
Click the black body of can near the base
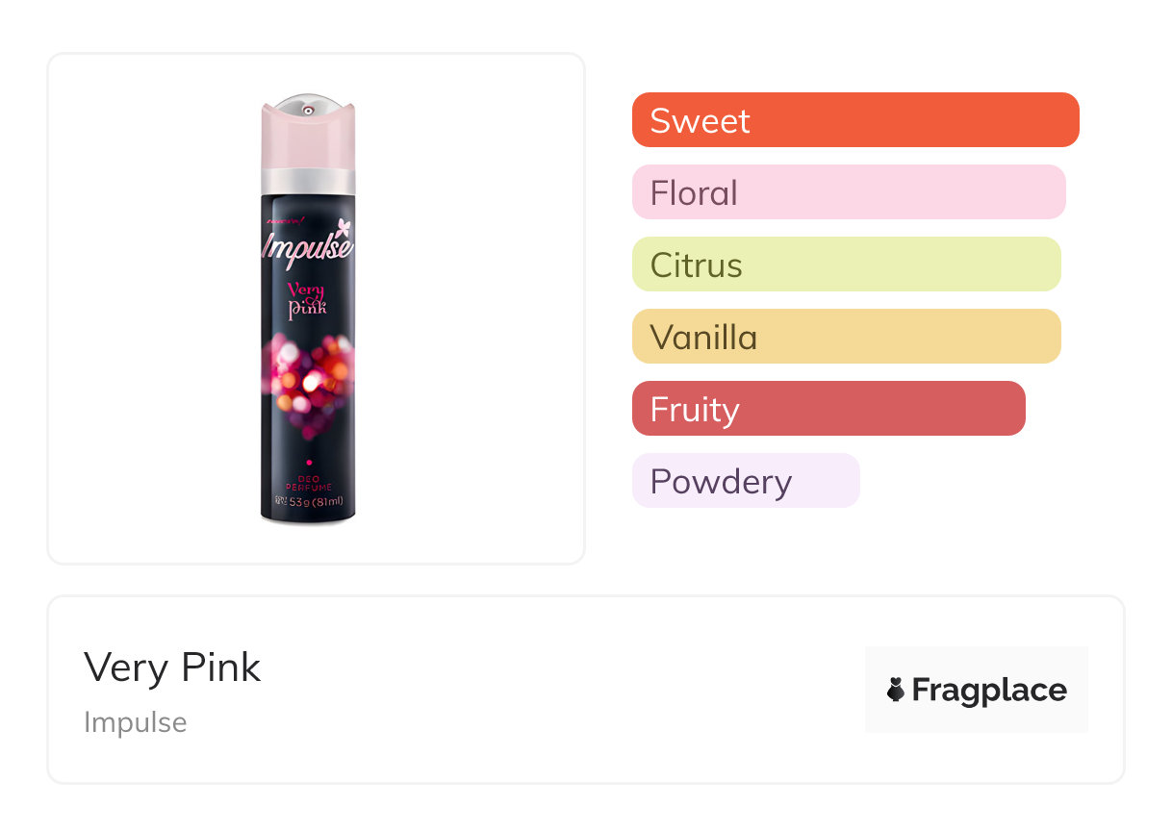pos(308,516)
